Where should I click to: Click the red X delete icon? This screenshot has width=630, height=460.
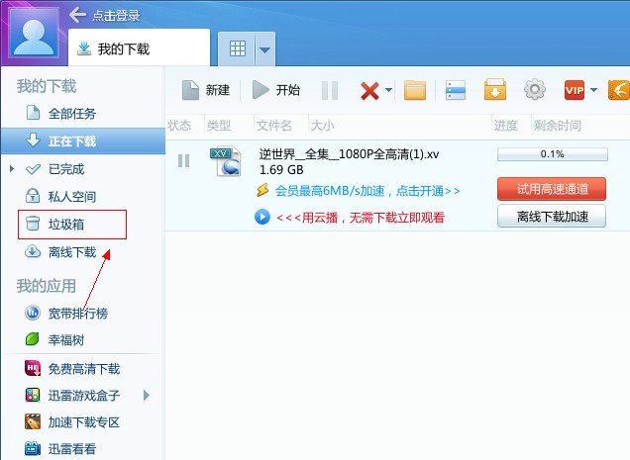coord(369,91)
